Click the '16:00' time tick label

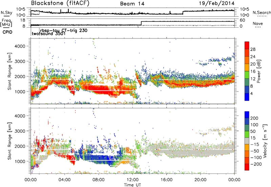pos(166,180)
